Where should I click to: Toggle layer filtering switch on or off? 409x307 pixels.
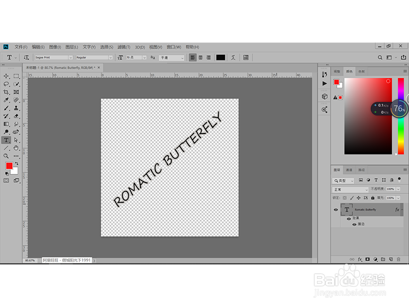(399, 180)
